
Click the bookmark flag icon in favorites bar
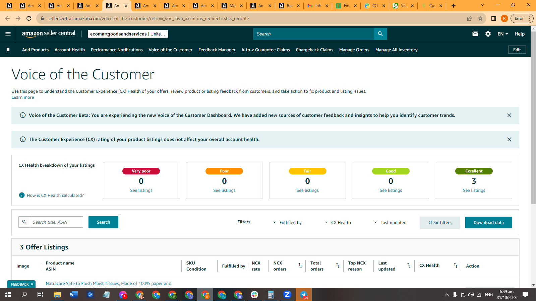point(8,50)
